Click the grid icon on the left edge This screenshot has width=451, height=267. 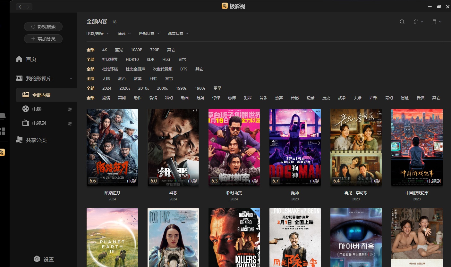[3, 131]
